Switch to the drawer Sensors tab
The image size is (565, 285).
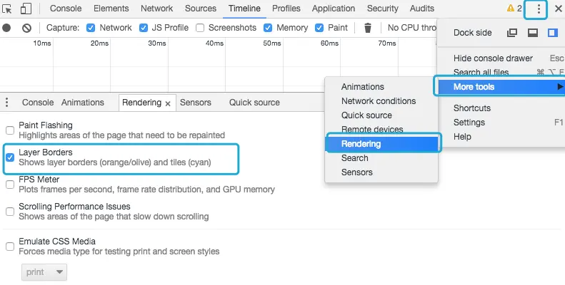point(195,103)
